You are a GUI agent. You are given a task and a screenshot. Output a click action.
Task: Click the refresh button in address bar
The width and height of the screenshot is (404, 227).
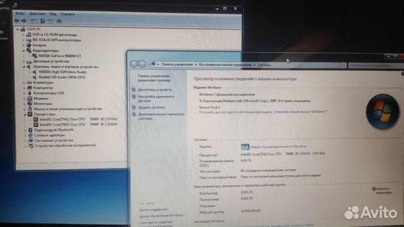343,66
